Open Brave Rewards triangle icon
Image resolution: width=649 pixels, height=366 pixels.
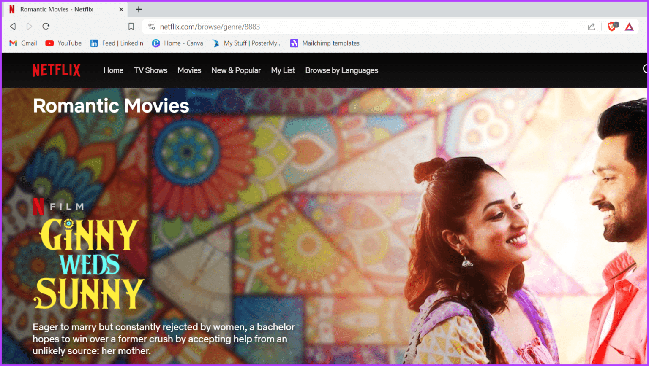click(x=629, y=27)
